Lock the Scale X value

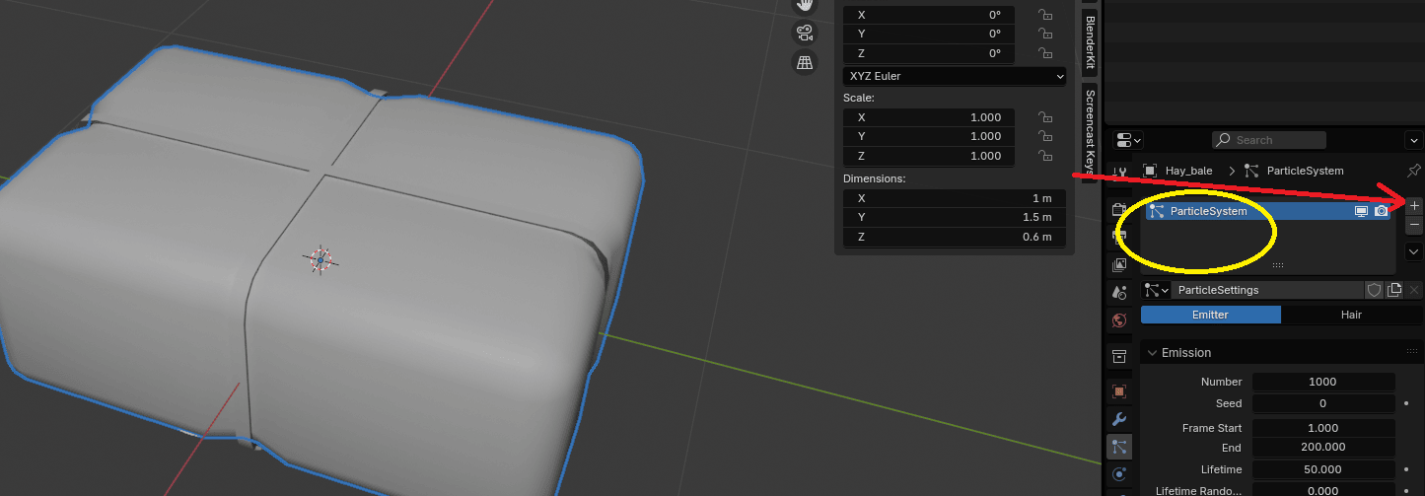pyautogui.click(x=1044, y=117)
